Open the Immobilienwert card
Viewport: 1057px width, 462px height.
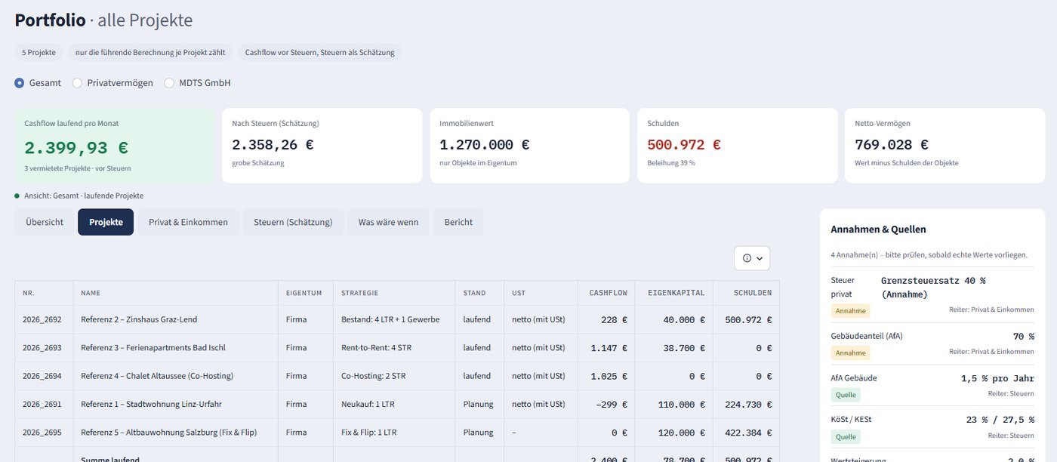pos(529,146)
